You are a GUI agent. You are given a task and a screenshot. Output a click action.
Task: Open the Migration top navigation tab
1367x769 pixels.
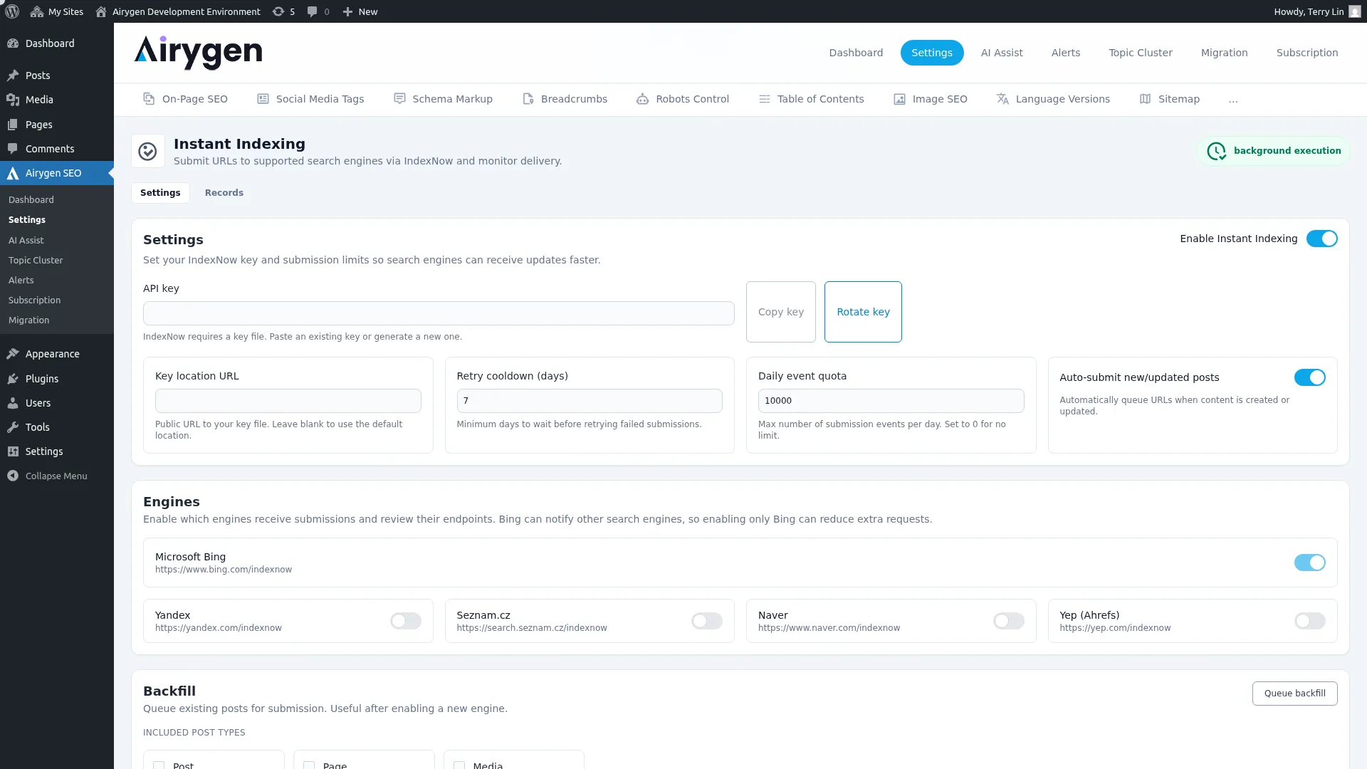pyautogui.click(x=1225, y=53)
